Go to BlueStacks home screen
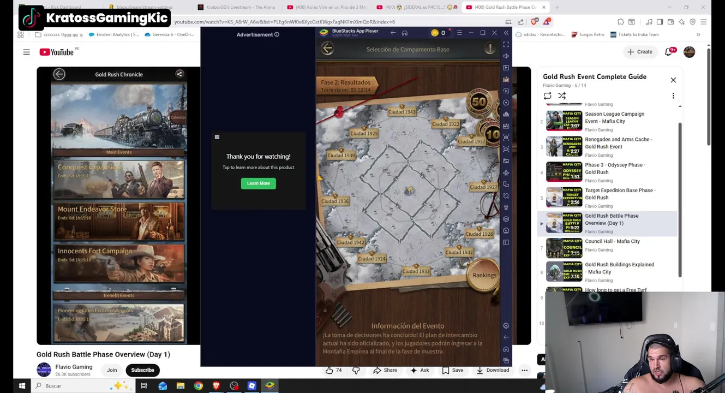The image size is (725, 393). 404,33
